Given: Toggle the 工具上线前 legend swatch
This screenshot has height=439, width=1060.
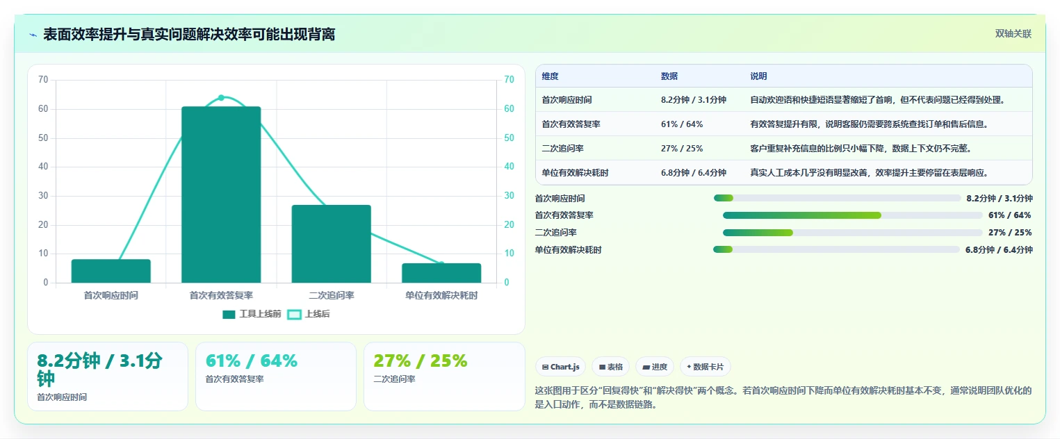Looking at the screenshot, I should click(x=229, y=315).
